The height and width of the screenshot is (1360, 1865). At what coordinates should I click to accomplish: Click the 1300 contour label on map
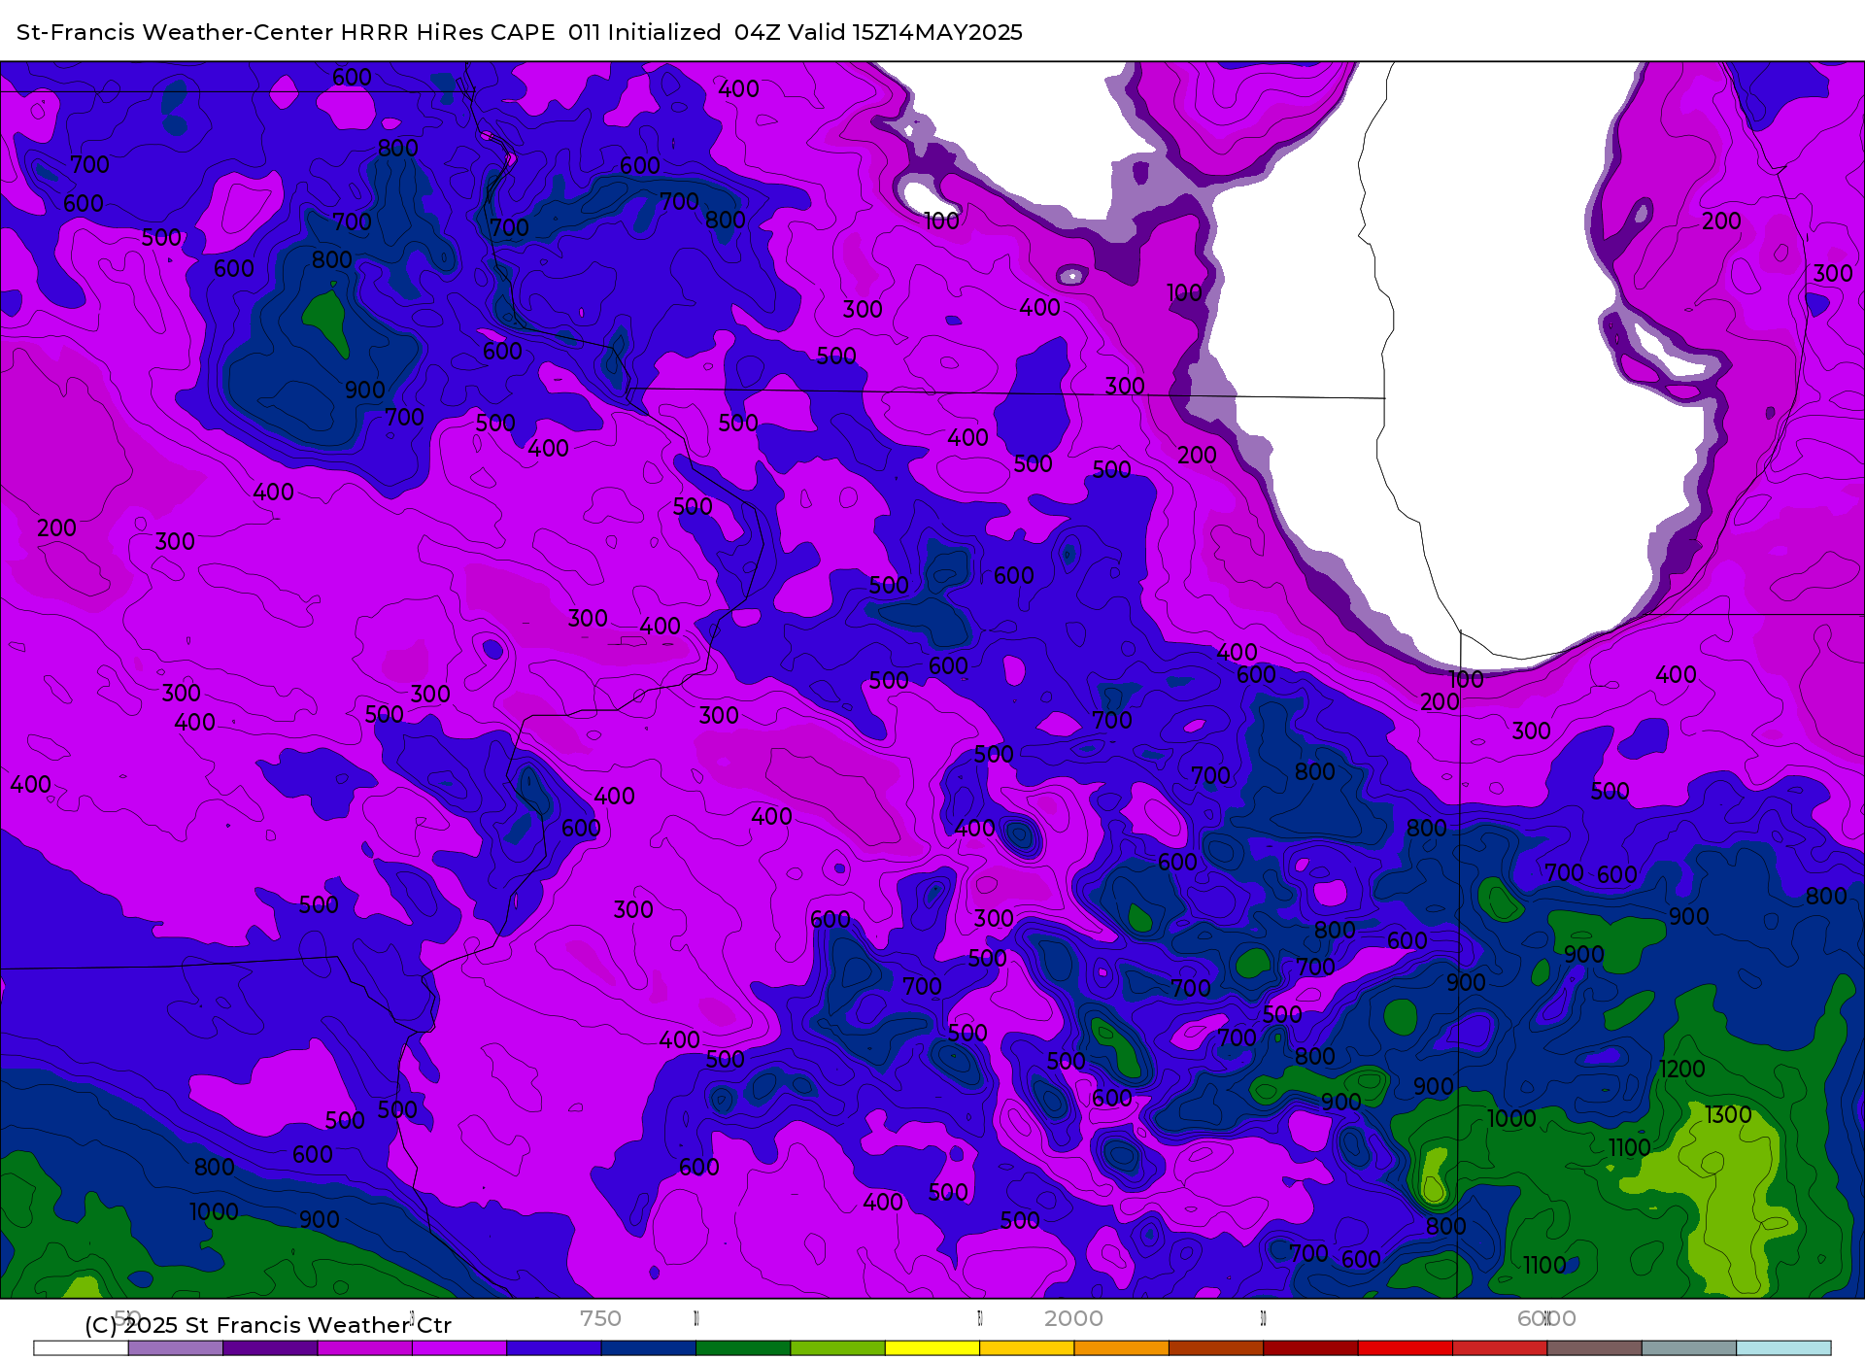(1728, 1115)
